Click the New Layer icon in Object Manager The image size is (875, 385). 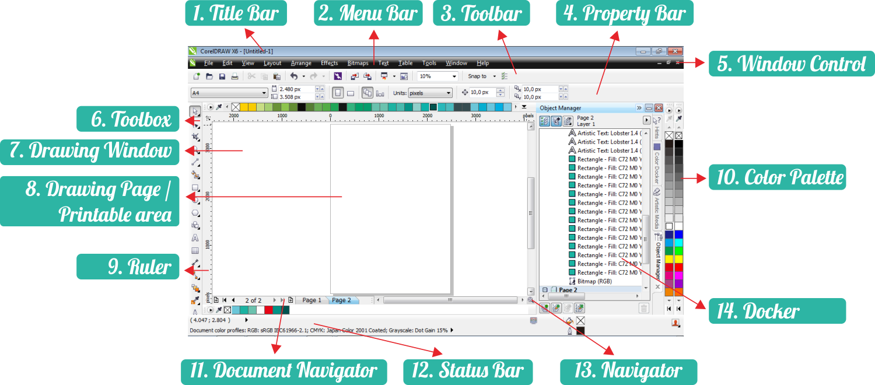pyautogui.click(x=545, y=308)
